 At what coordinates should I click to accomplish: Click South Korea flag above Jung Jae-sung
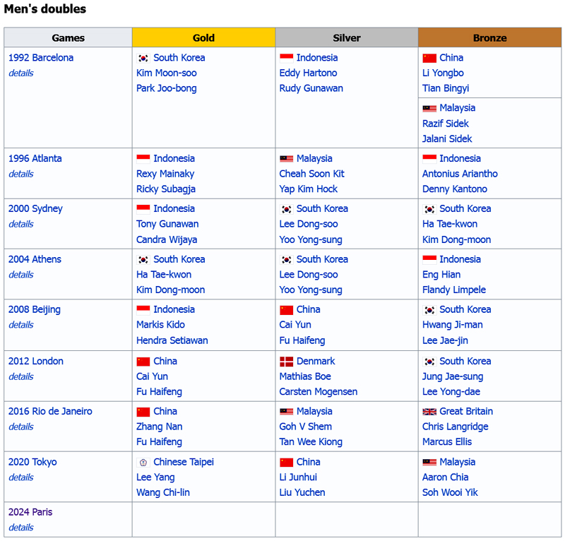[429, 362]
